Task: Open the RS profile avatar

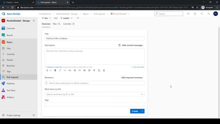Action: pyautogui.click(x=216, y=14)
